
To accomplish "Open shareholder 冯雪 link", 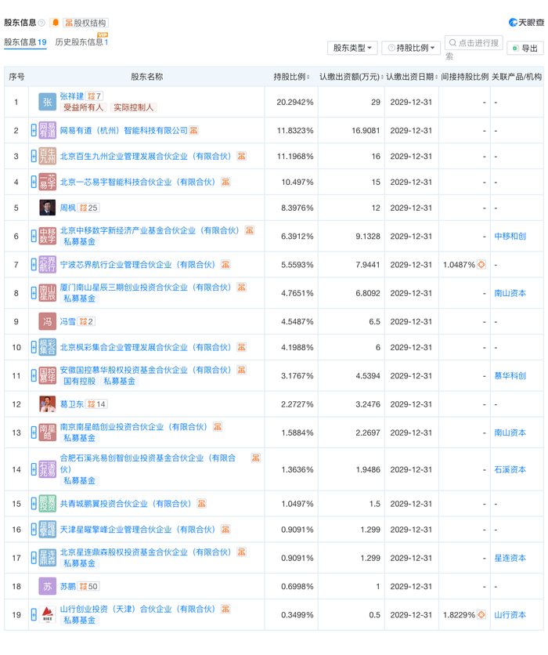I will [x=68, y=322].
